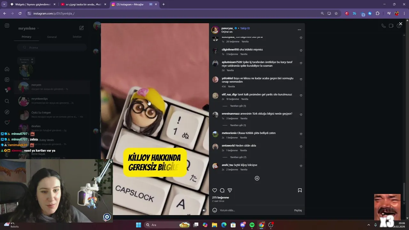Open Chrome zoom magnifier in address bar

pyautogui.click(x=322, y=13)
